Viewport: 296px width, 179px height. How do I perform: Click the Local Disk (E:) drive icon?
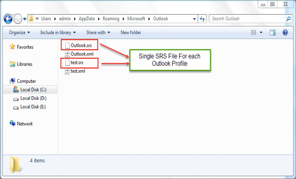pos(16,107)
